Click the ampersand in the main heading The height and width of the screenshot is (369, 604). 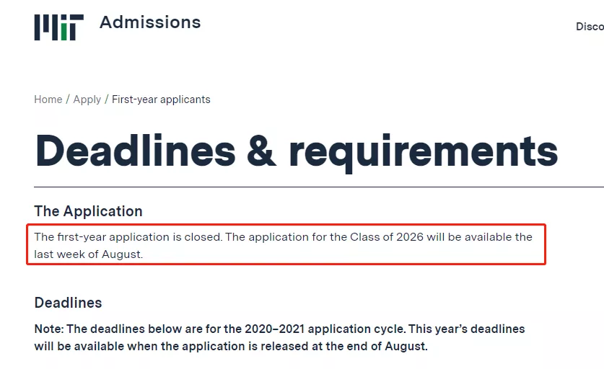coord(262,152)
